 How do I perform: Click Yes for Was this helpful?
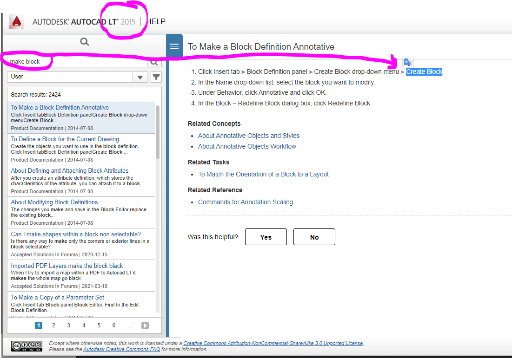(x=266, y=237)
